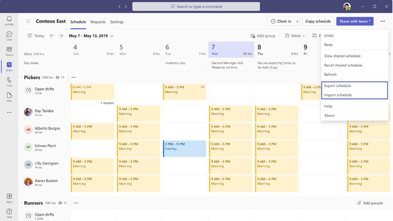The height and width of the screenshot is (221, 393).
Task: Select Refresh in the menu
Action: pyautogui.click(x=355, y=75)
